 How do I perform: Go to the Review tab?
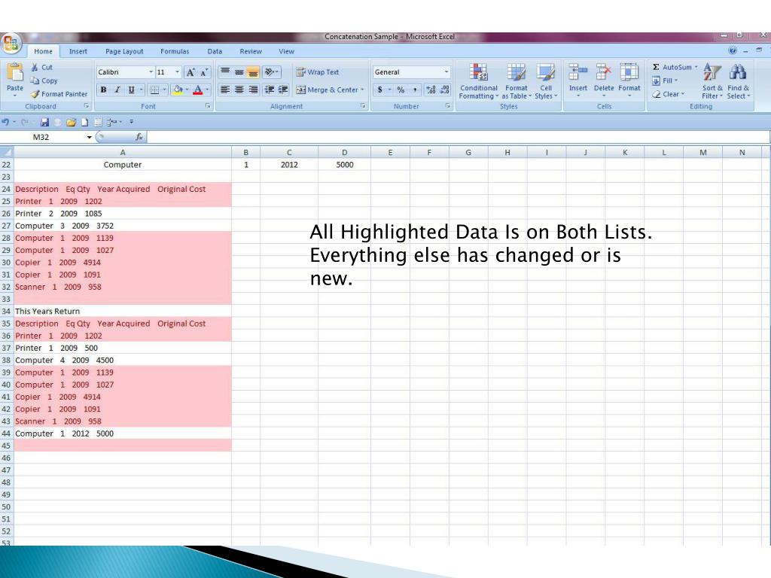tap(251, 51)
